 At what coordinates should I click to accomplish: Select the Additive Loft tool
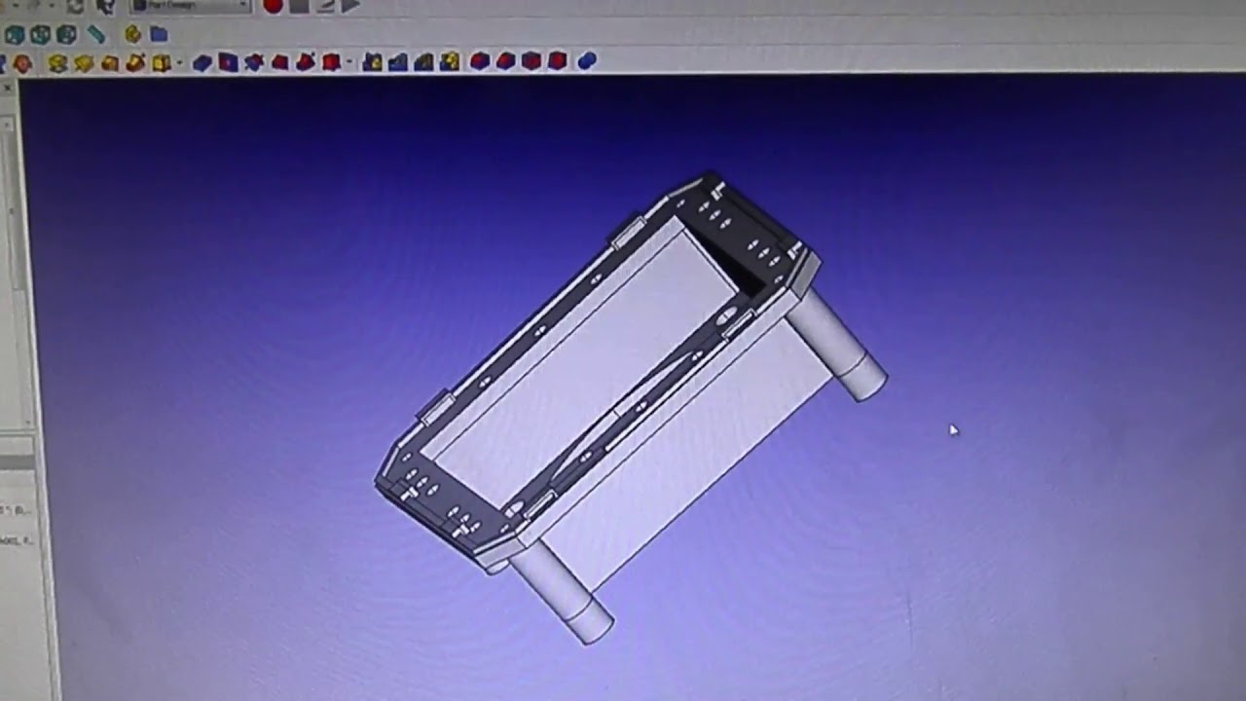[109, 63]
